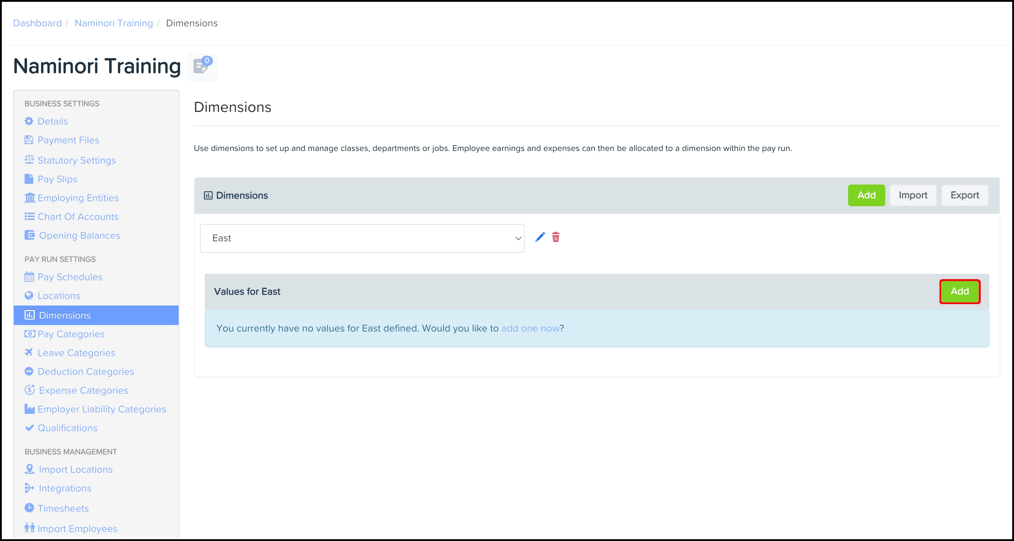Click the pencil edit icon beside East
1014x541 pixels.
540,237
